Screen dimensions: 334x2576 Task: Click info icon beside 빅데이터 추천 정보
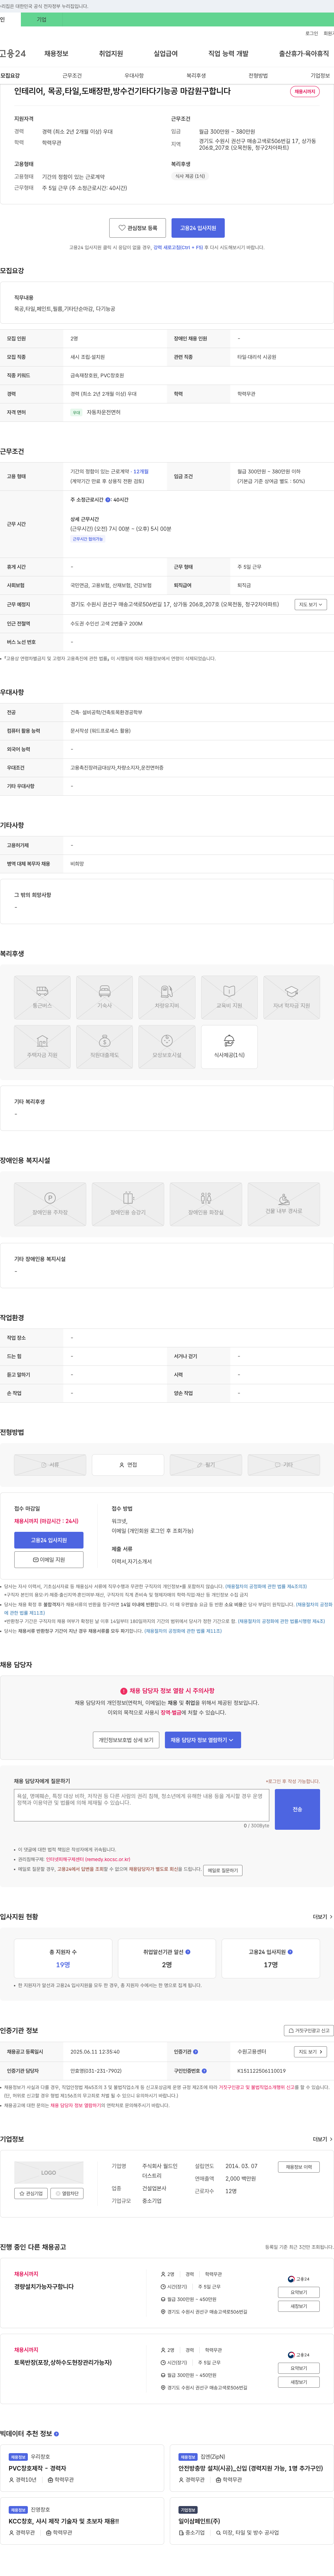click(56, 2434)
